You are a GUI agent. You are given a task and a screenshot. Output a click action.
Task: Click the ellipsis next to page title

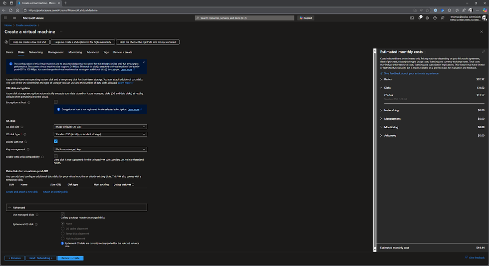[61, 32]
